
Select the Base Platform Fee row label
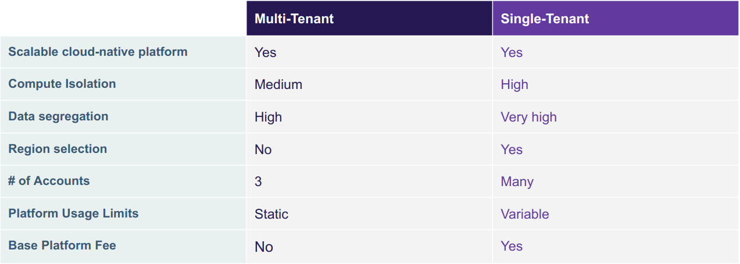[62, 245]
